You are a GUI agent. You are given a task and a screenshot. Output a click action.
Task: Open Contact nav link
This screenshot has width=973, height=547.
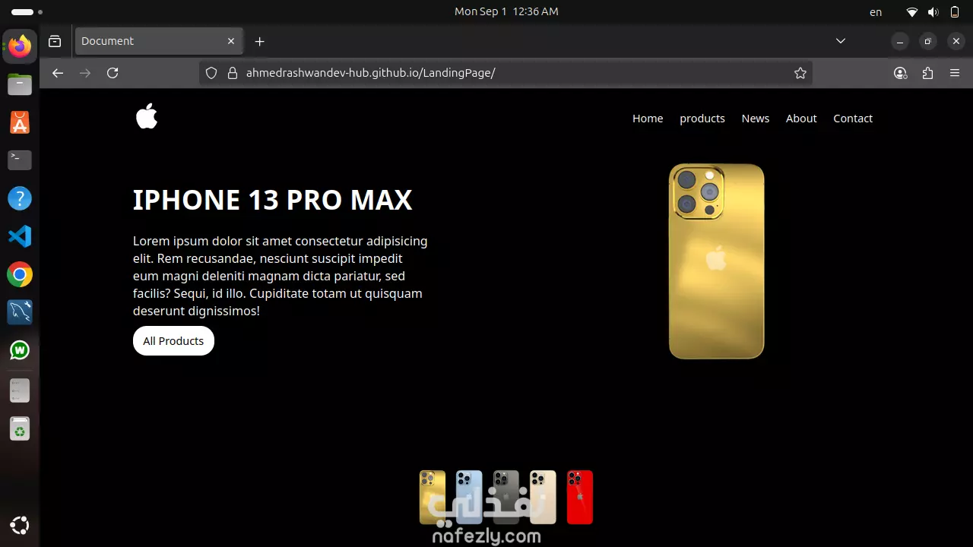[x=853, y=119]
